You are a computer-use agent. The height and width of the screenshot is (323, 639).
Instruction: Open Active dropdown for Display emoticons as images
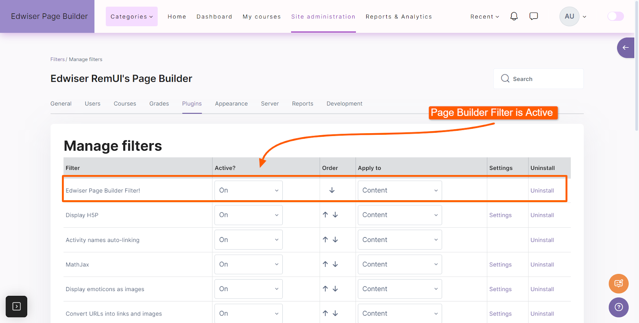(248, 289)
